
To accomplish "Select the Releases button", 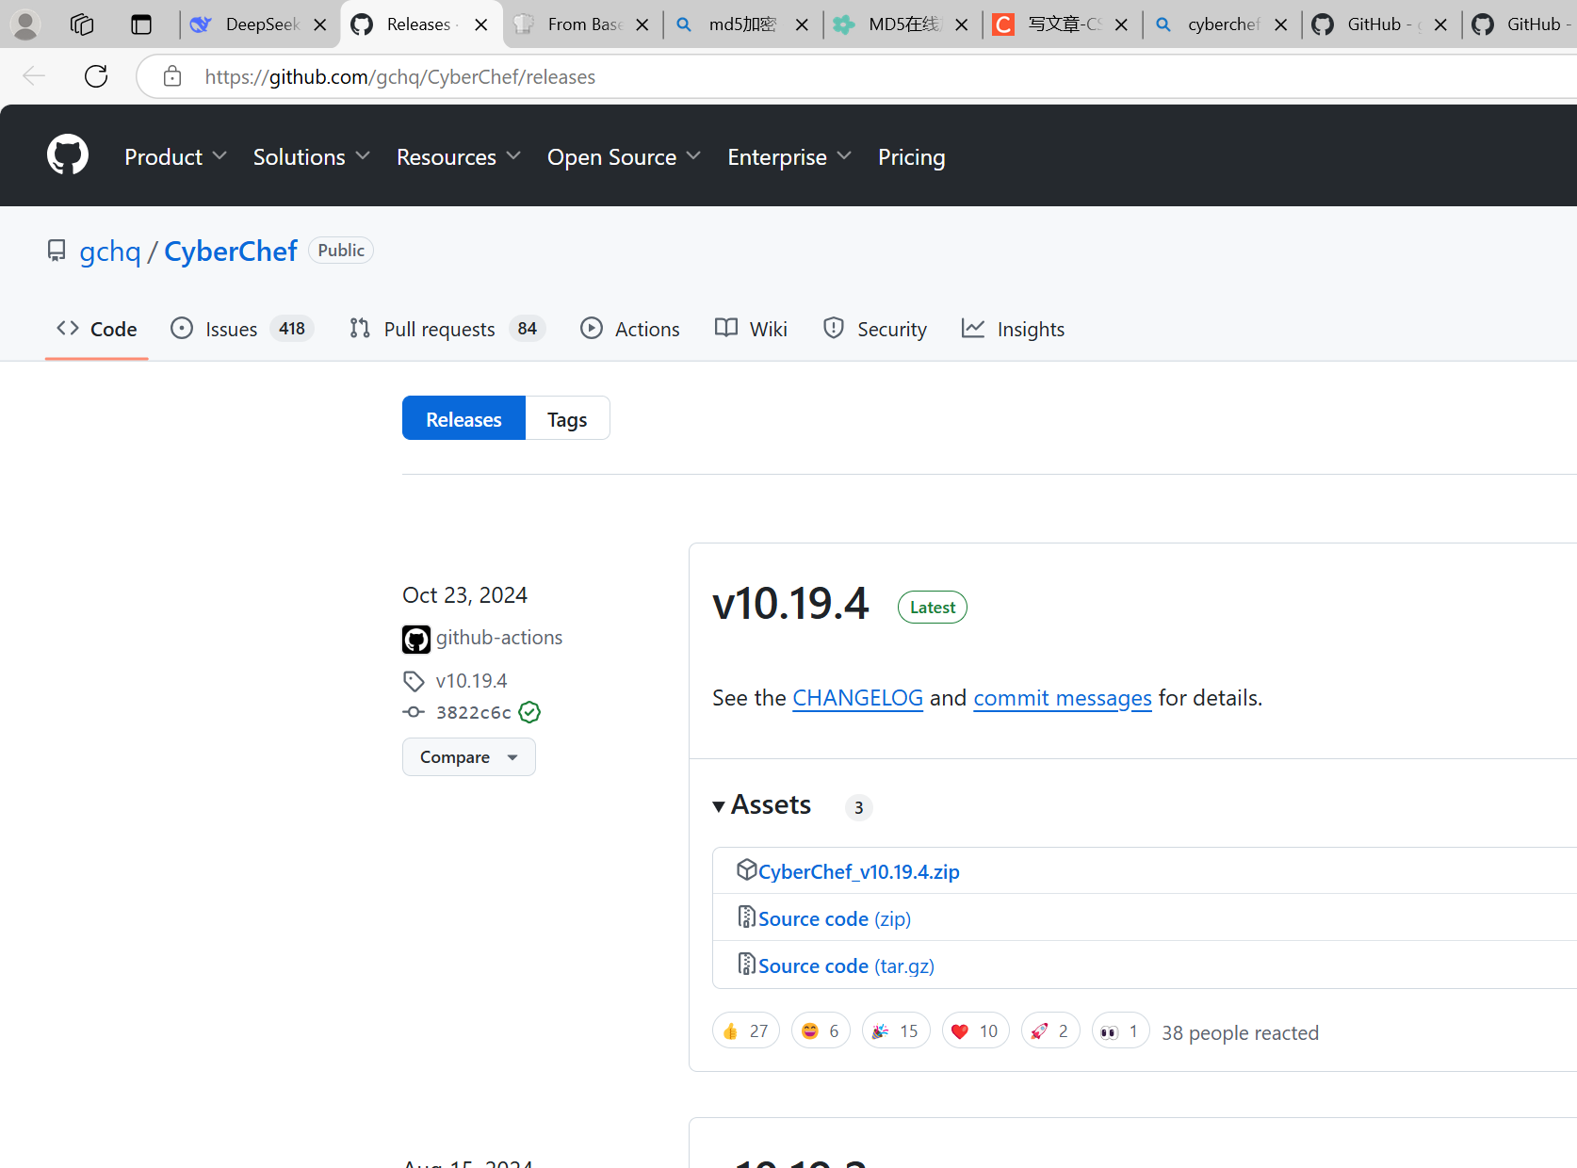I will coord(463,418).
